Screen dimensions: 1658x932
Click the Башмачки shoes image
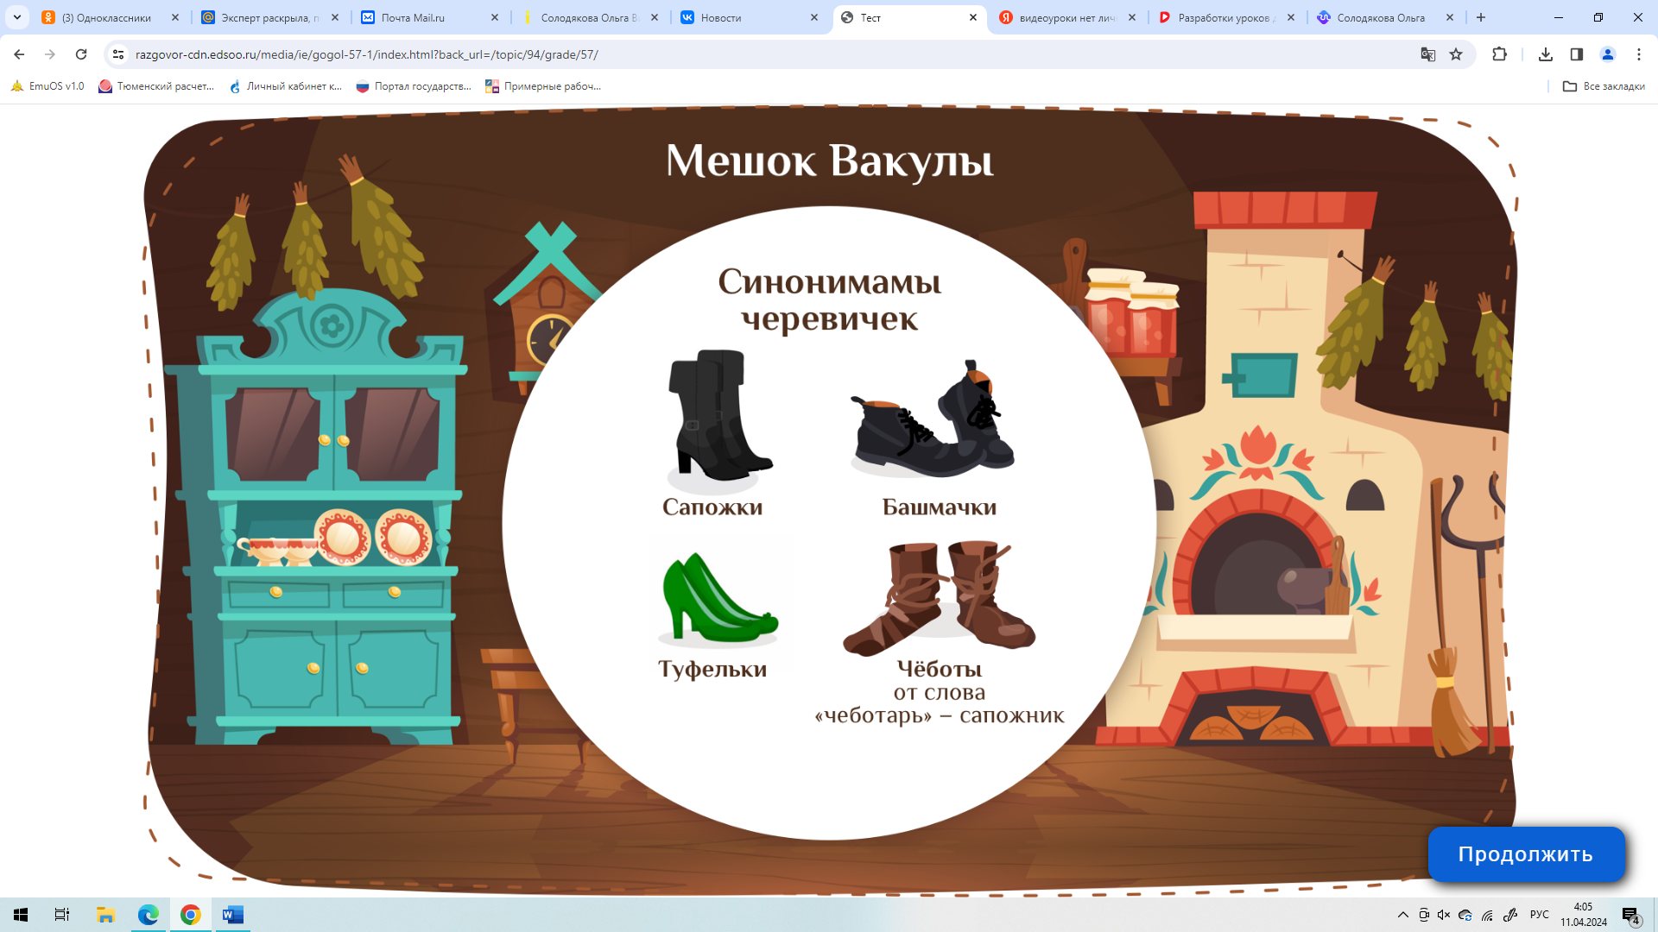pyautogui.click(x=933, y=419)
